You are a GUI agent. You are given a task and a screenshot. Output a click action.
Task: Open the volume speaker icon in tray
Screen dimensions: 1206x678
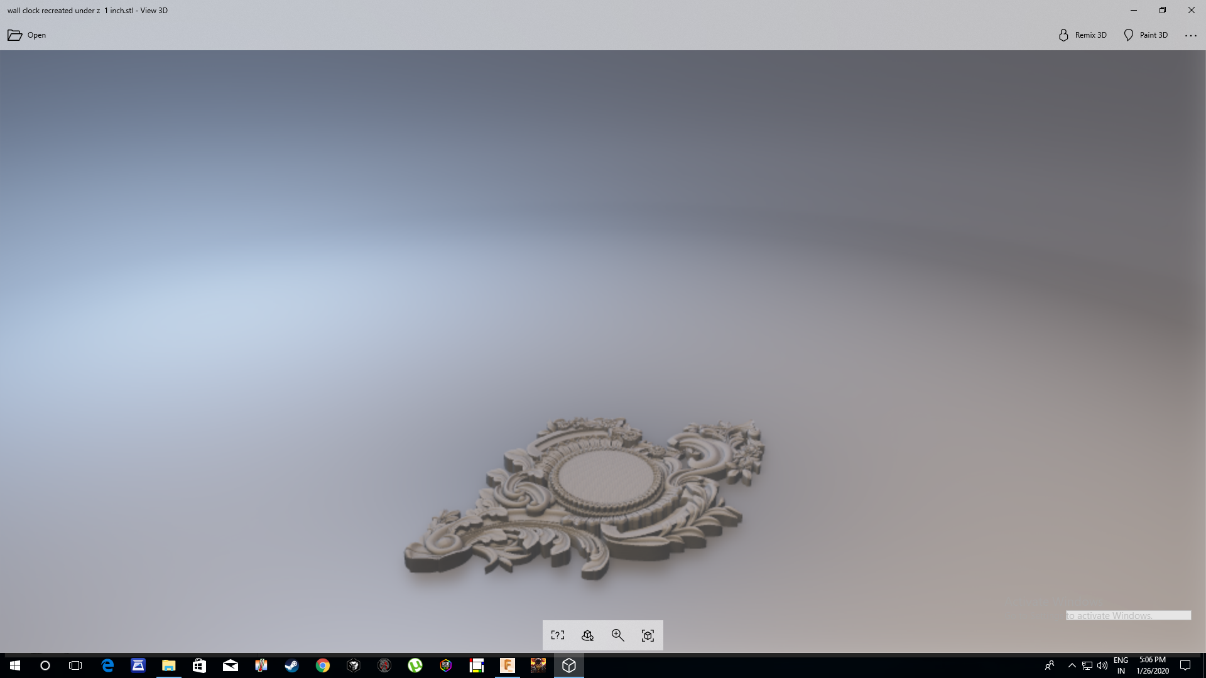pos(1102,665)
